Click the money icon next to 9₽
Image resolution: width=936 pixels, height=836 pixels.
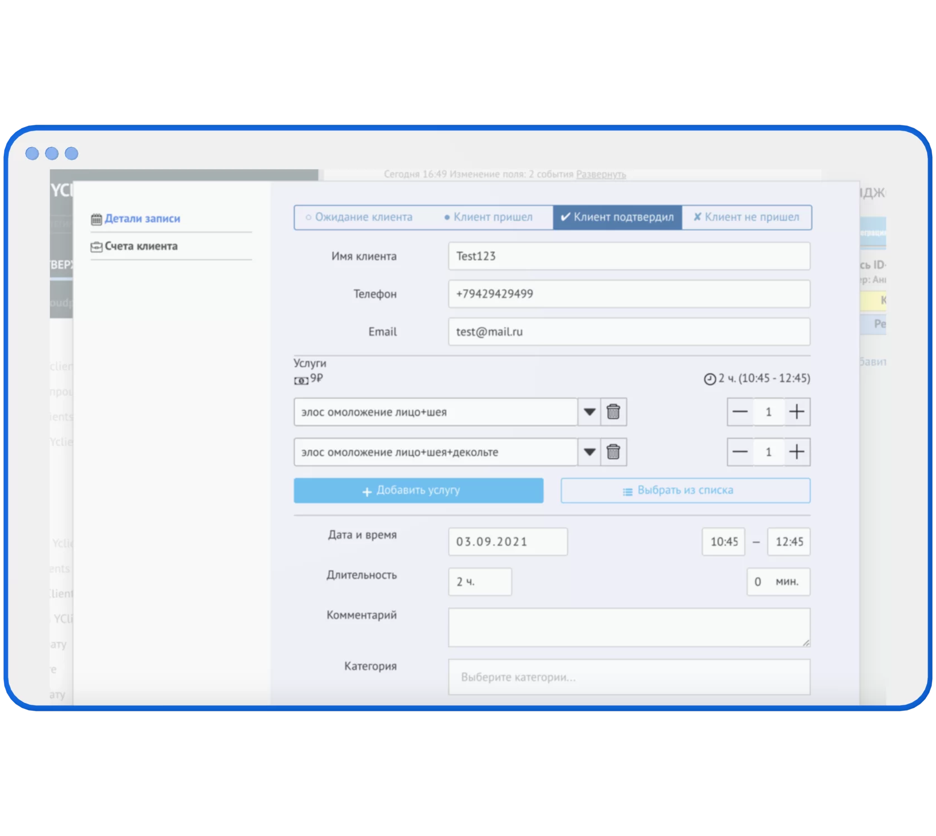[x=301, y=381]
